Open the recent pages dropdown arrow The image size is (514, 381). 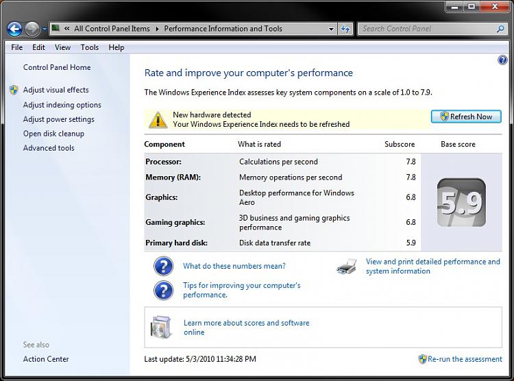pyautogui.click(x=45, y=29)
